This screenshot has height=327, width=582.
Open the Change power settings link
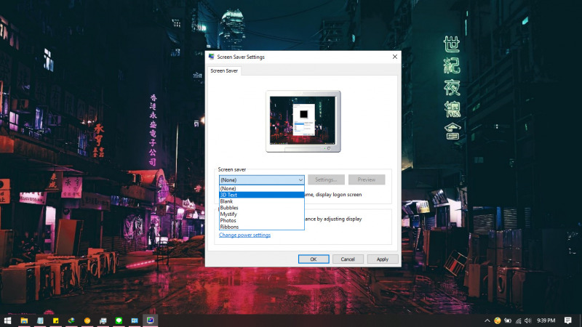point(244,235)
